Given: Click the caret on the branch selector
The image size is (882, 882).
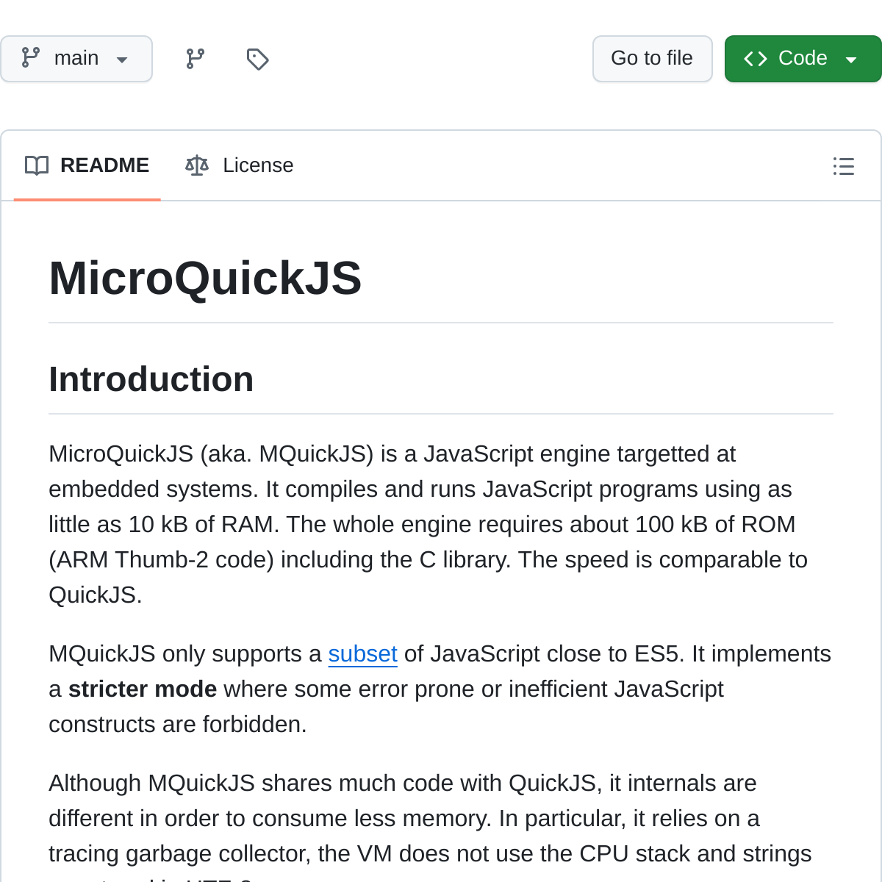Looking at the screenshot, I should (x=122, y=60).
